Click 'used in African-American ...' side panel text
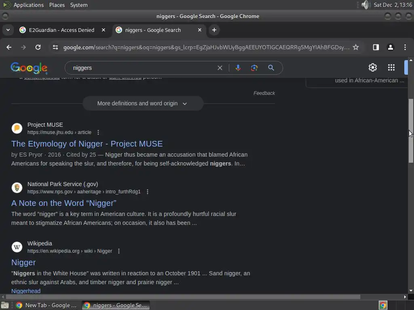This screenshot has width=414, height=310. (370, 80)
